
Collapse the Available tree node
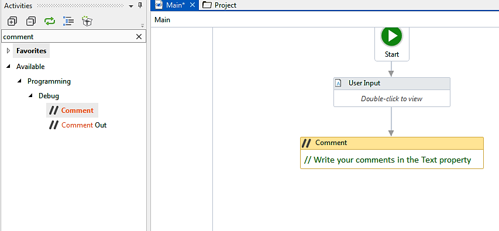point(9,66)
